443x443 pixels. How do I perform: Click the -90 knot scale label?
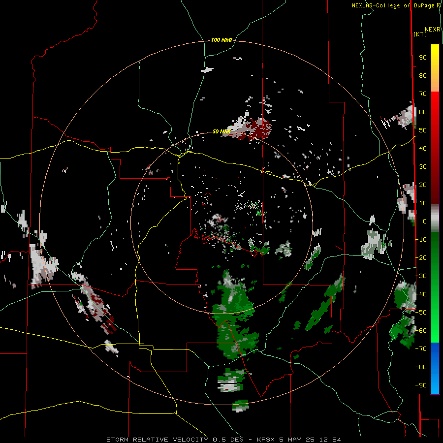[421, 385]
